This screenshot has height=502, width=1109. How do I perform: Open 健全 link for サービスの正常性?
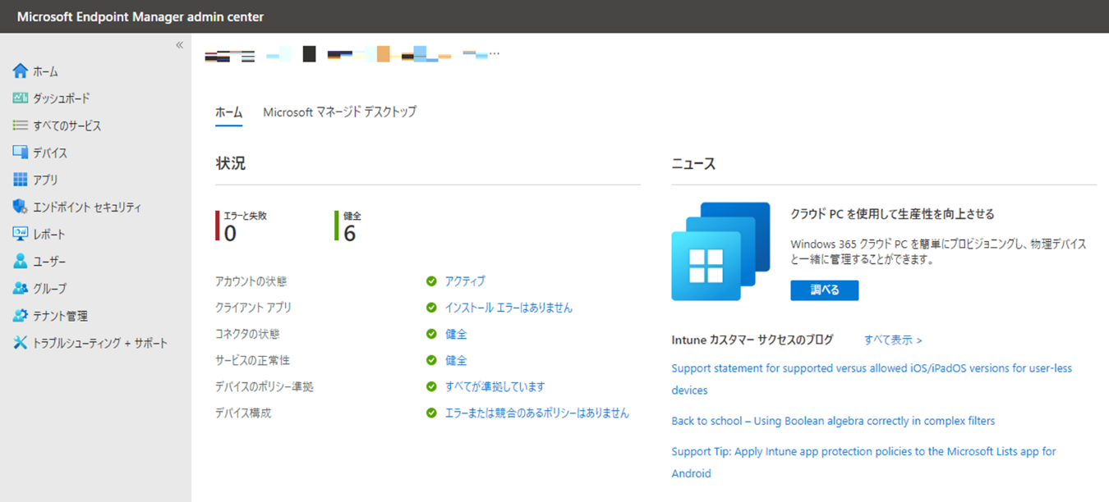[456, 360]
